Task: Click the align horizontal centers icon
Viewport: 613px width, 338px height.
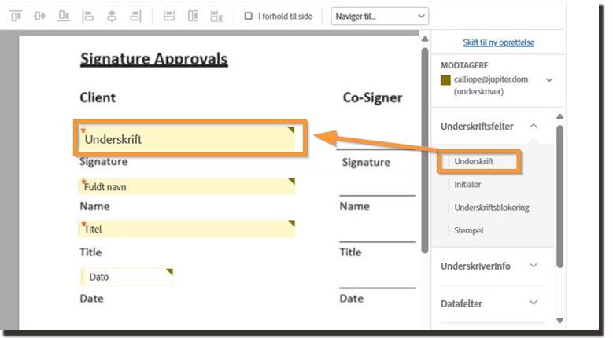Action: pyautogui.click(x=112, y=16)
